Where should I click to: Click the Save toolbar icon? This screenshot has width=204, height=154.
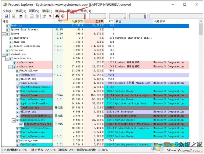coord(6,16)
